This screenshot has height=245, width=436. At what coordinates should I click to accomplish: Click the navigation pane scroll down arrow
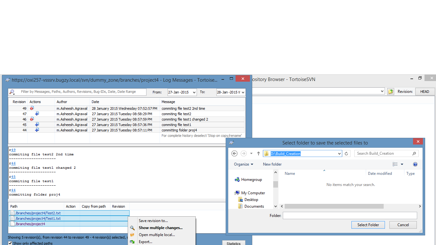click(x=275, y=206)
